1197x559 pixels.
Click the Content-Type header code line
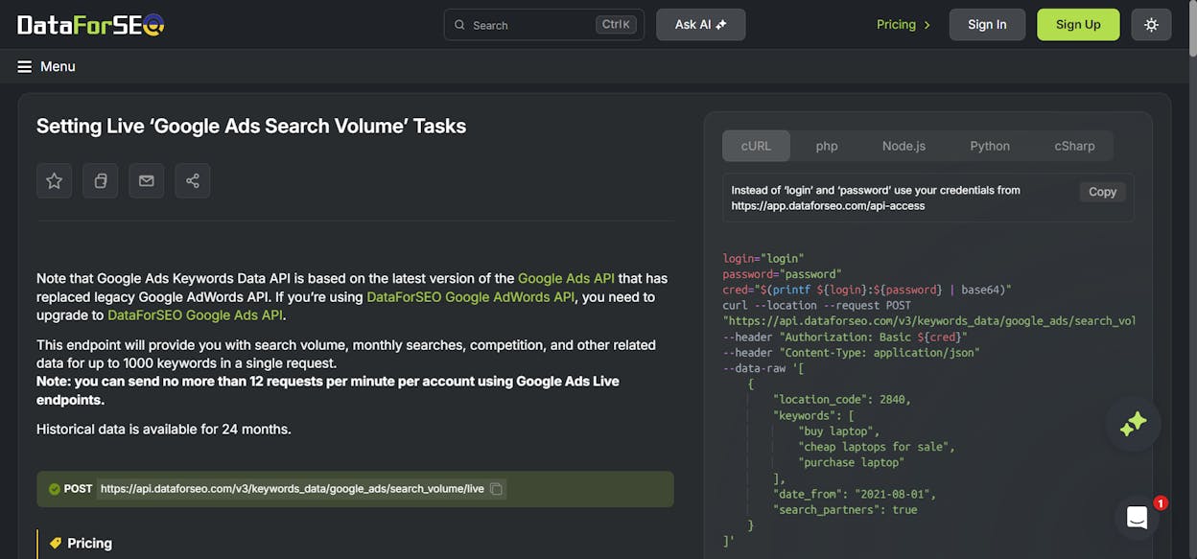[852, 353]
